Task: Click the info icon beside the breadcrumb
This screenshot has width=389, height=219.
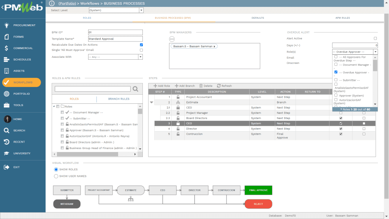Action: 52,3
